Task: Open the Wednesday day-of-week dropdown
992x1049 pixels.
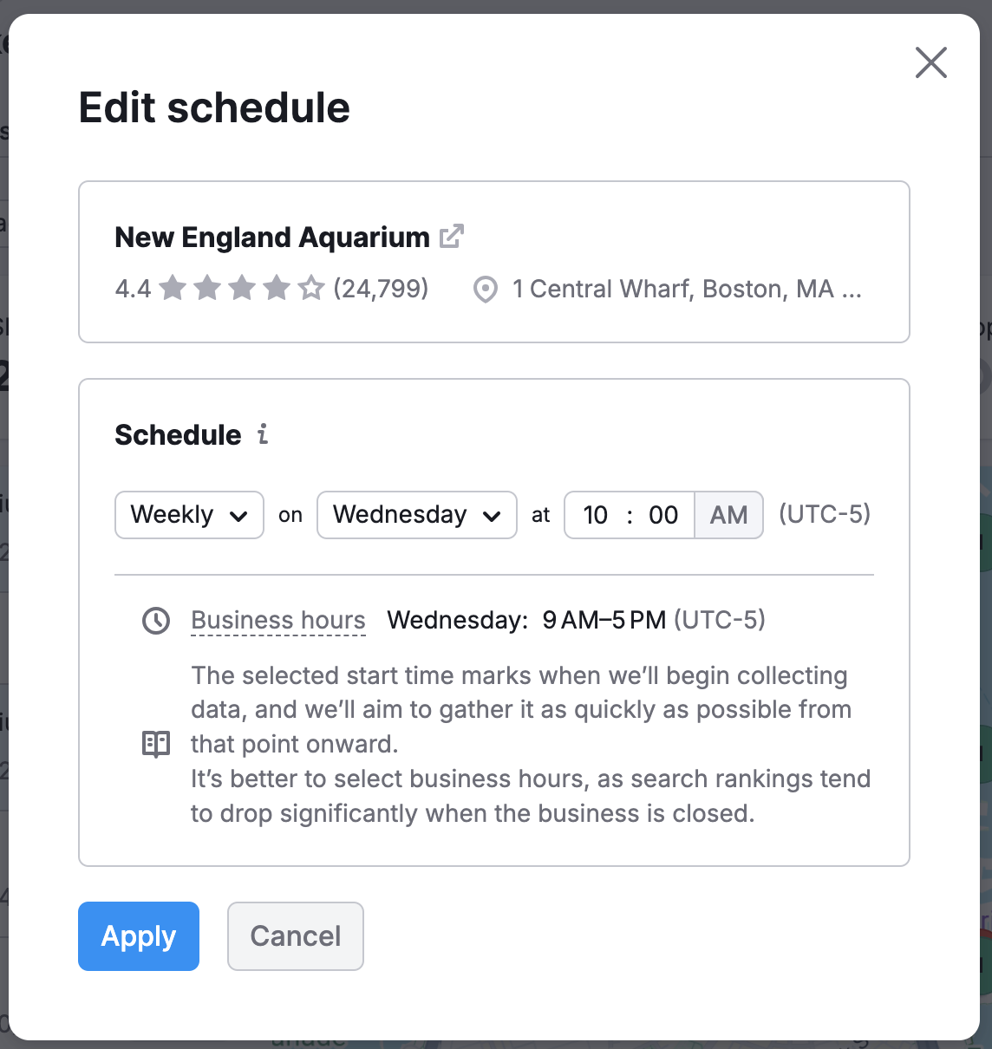Action: (x=416, y=514)
